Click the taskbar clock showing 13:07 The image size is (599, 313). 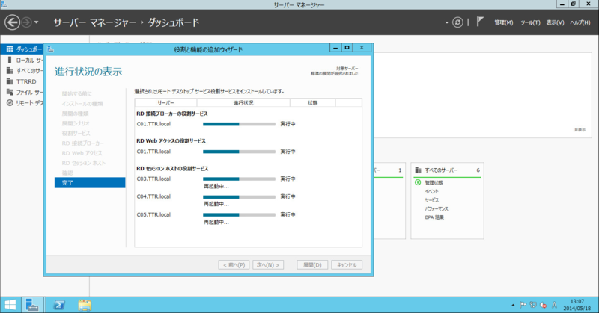[x=577, y=305]
